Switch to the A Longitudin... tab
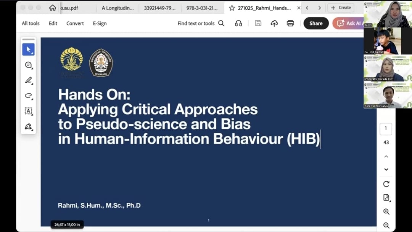This screenshot has width=412, height=232. 118,8
